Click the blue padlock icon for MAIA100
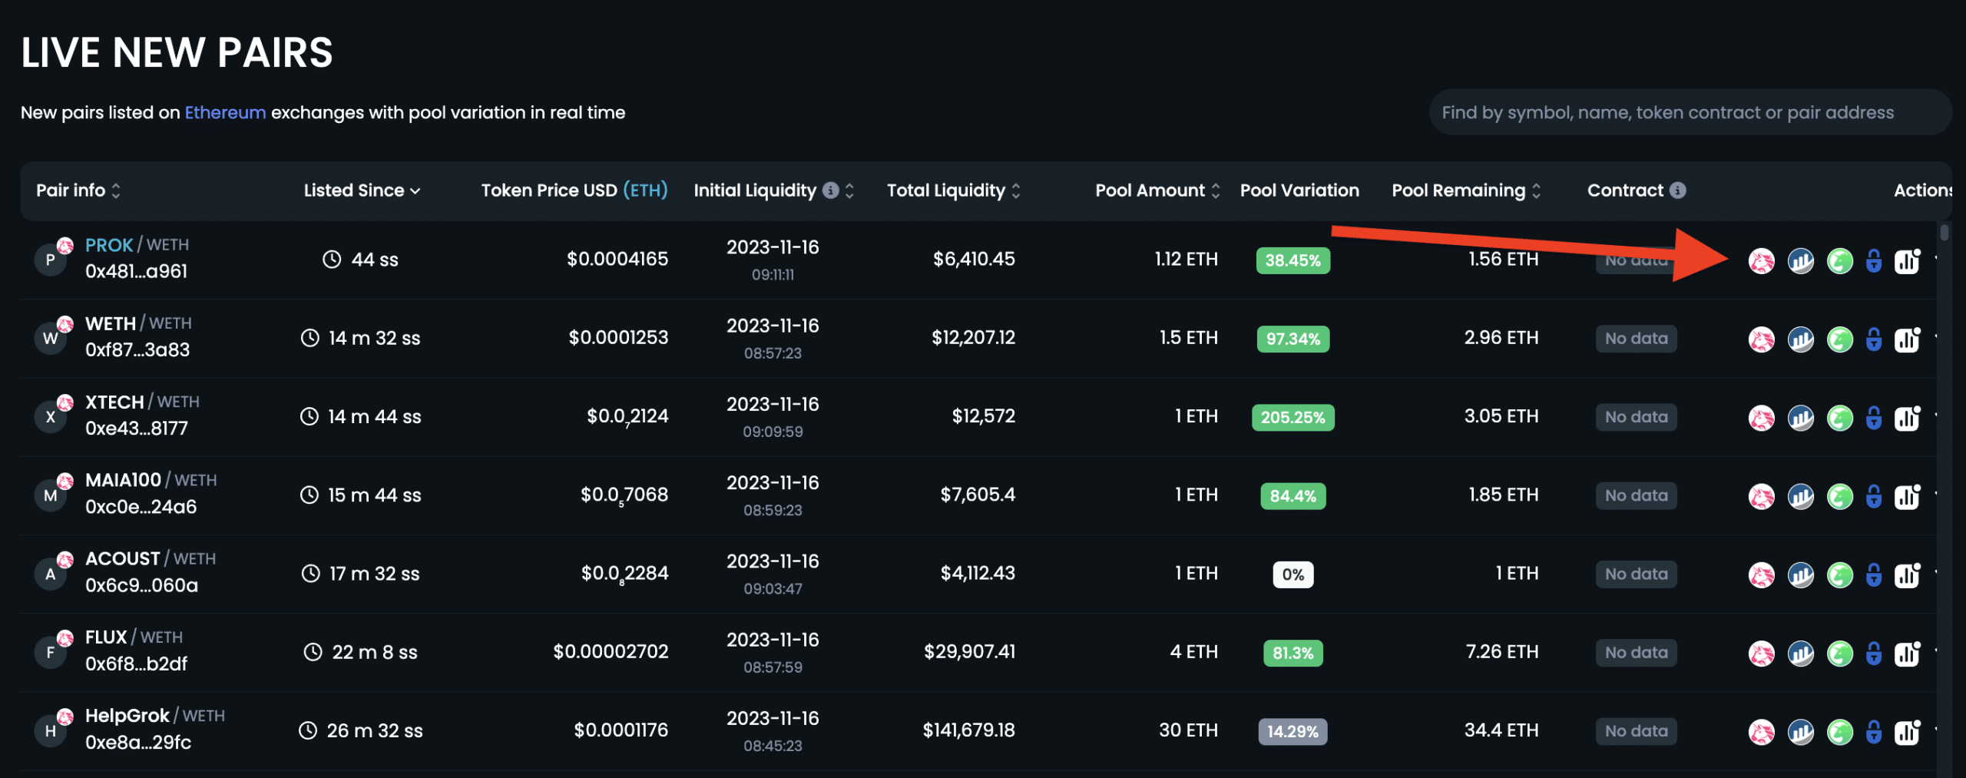Screen dimensions: 1966x778 1874,496
